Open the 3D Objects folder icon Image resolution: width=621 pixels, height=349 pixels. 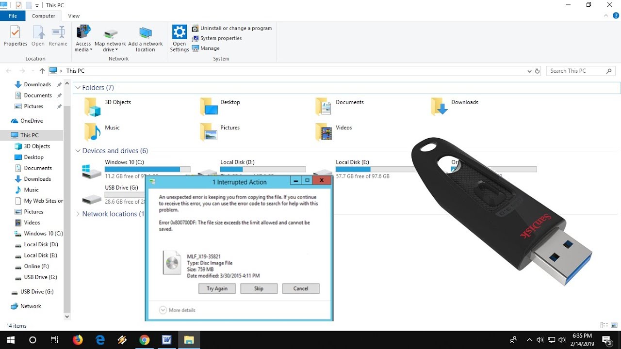92,107
